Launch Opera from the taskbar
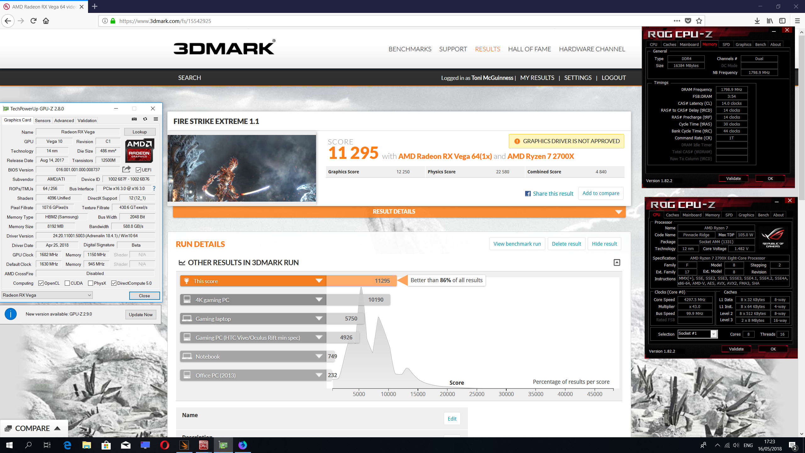 (164, 445)
